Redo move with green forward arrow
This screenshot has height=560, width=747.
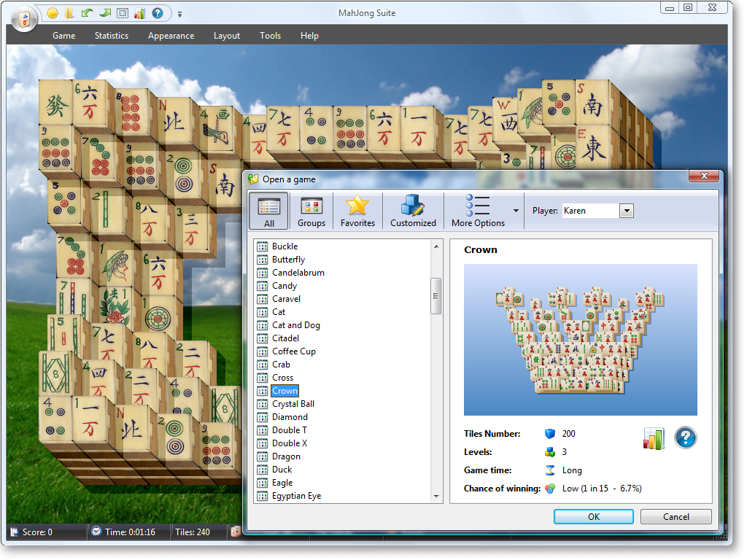[105, 13]
